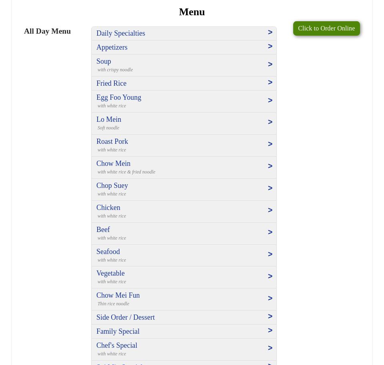Screen dimensions: 384x365
Task: Expand the Fried Rice section
Action: 184,83
